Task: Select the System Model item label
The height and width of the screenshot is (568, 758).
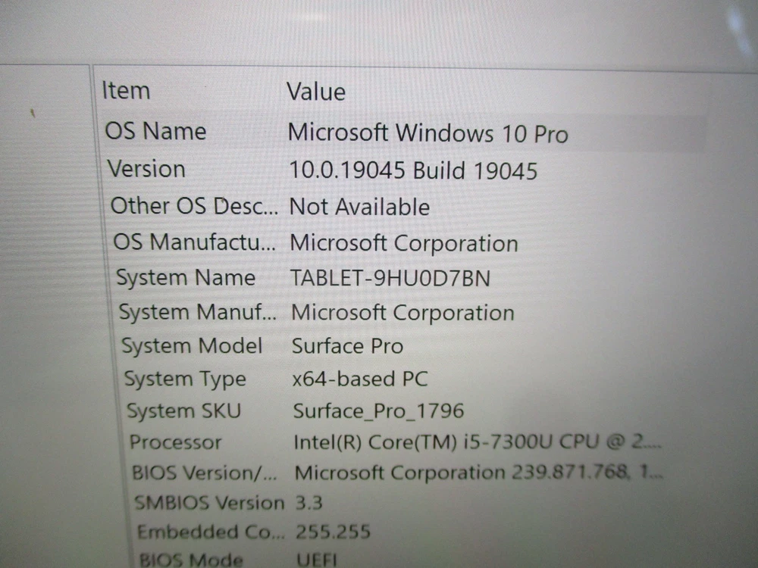Action: pyautogui.click(x=192, y=346)
